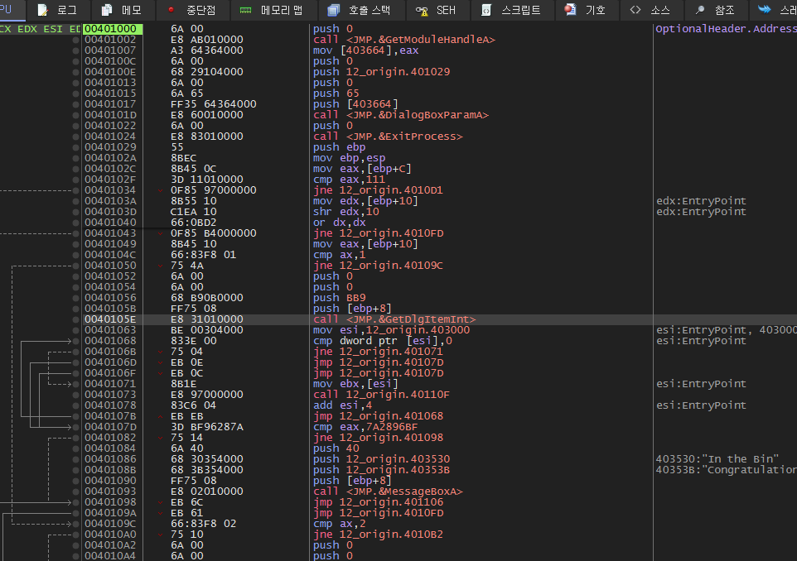Screen dimensions: 797x561
Task: Select the red 중단점 breakpoint tab icon
Action: point(171,10)
